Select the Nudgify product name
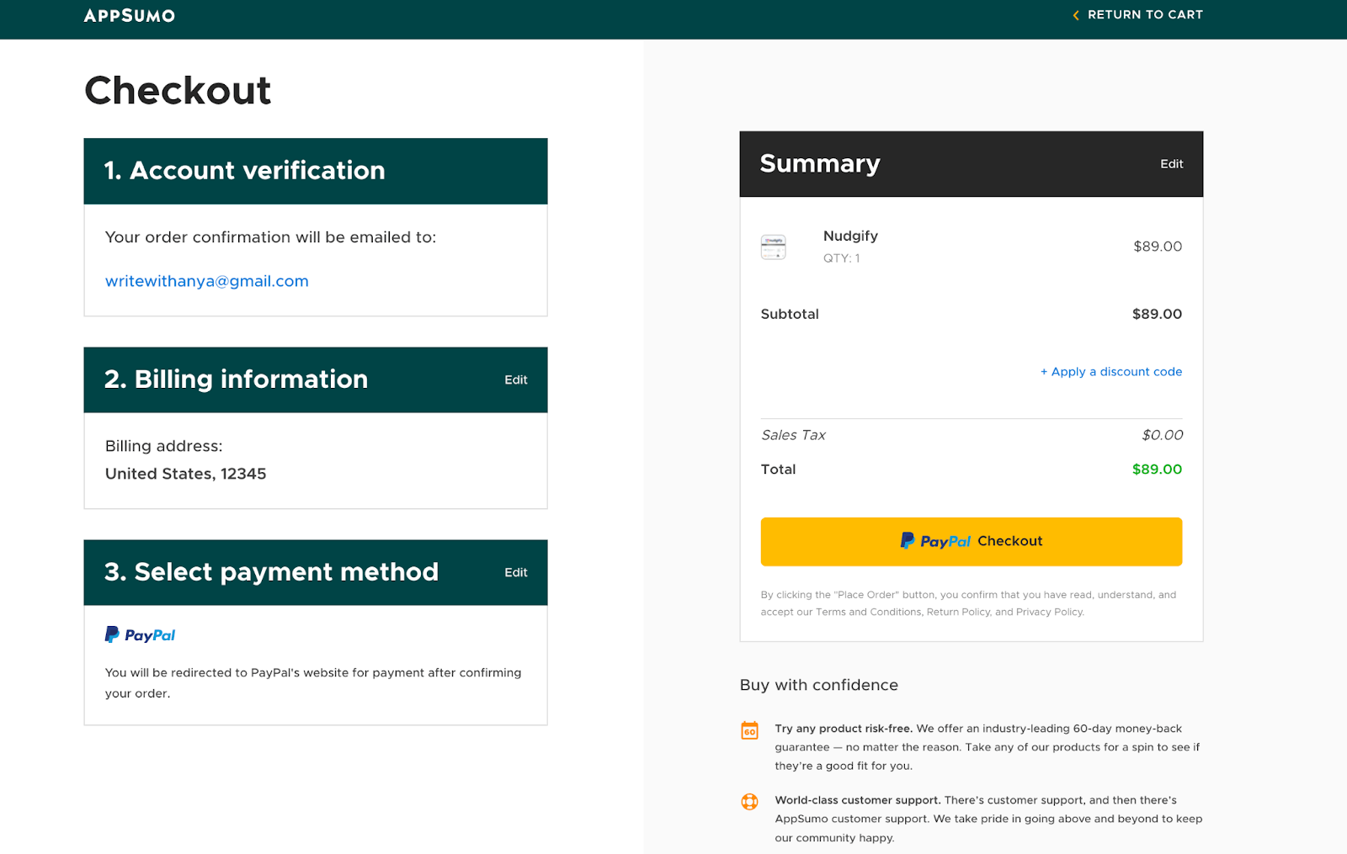The height and width of the screenshot is (854, 1347). (x=850, y=236)
